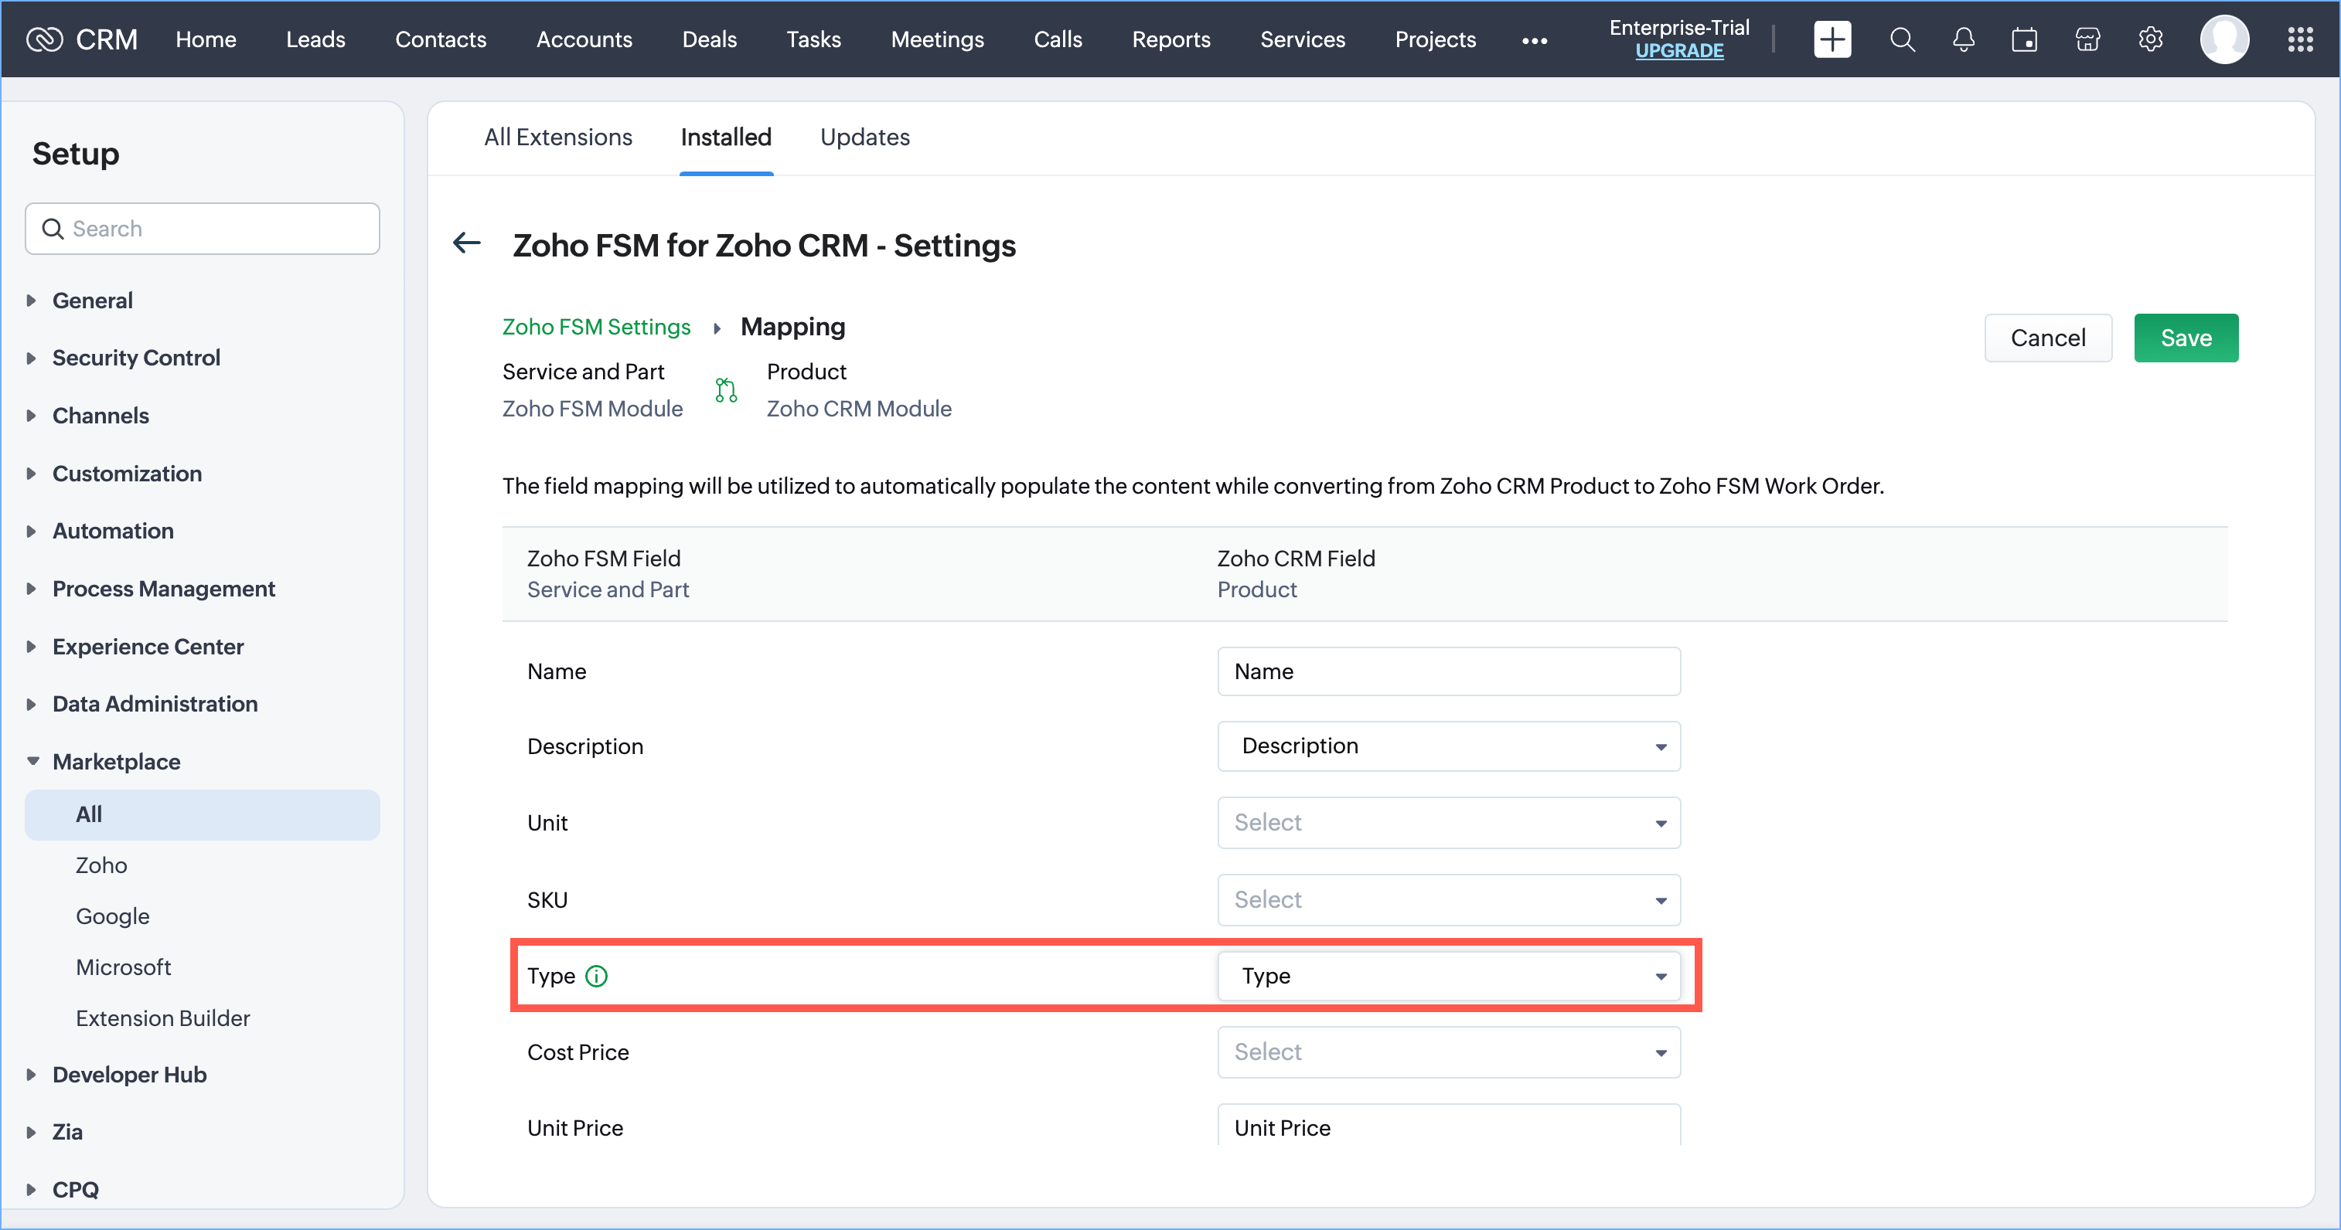Click the Zoho FSM Settings breadcrumb link
The width and height of the screenshot is (2341, 1230).
[x=596, y=327]
